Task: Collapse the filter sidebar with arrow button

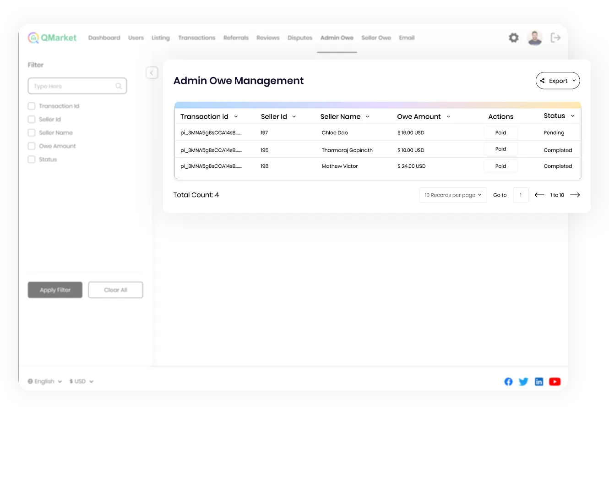Action: (152, 73)
